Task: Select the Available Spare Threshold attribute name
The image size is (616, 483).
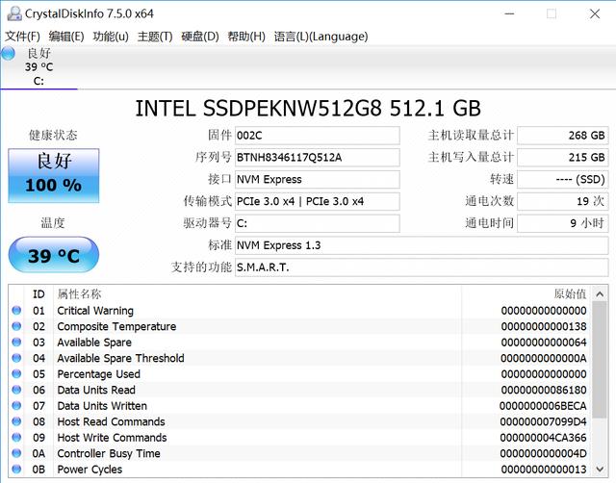Action: 120,358
